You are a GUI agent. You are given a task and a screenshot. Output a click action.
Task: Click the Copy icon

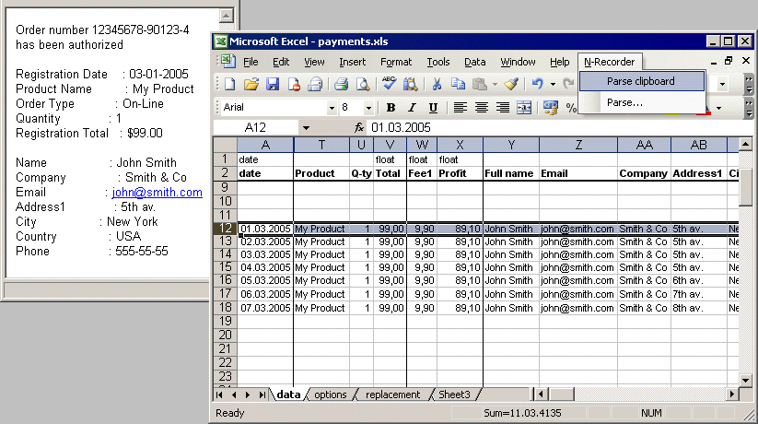(458, 84)
